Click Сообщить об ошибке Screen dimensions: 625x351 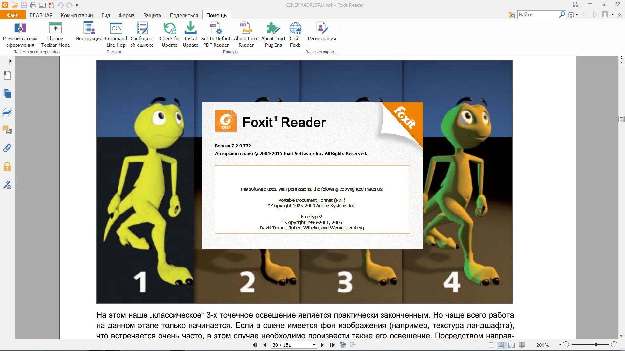pyautogui.click(x=142, y=35)
